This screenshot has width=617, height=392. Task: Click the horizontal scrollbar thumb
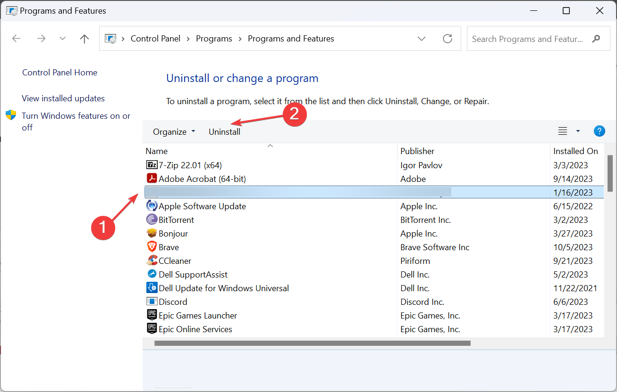coord(313,343)
